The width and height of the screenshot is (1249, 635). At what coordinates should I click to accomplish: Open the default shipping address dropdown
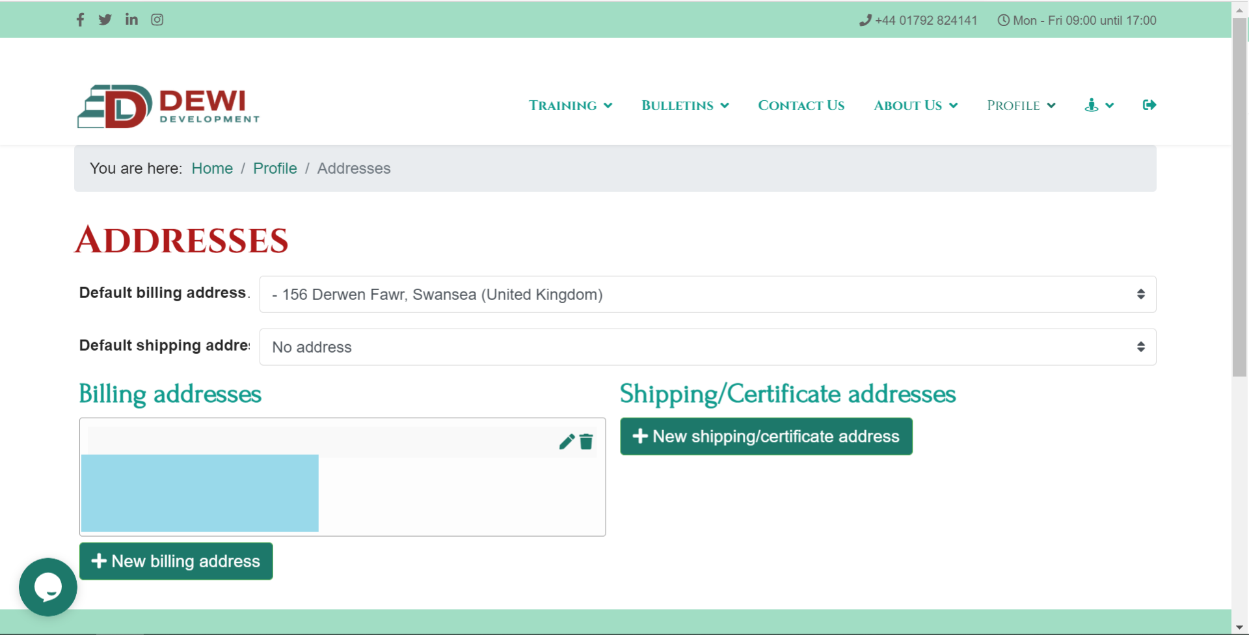[707, 347]
